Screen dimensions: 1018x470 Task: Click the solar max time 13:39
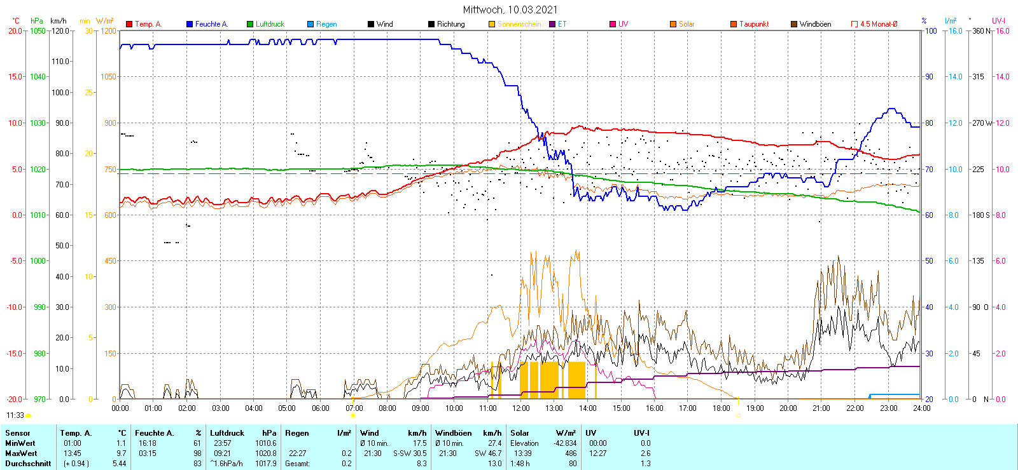523,453
